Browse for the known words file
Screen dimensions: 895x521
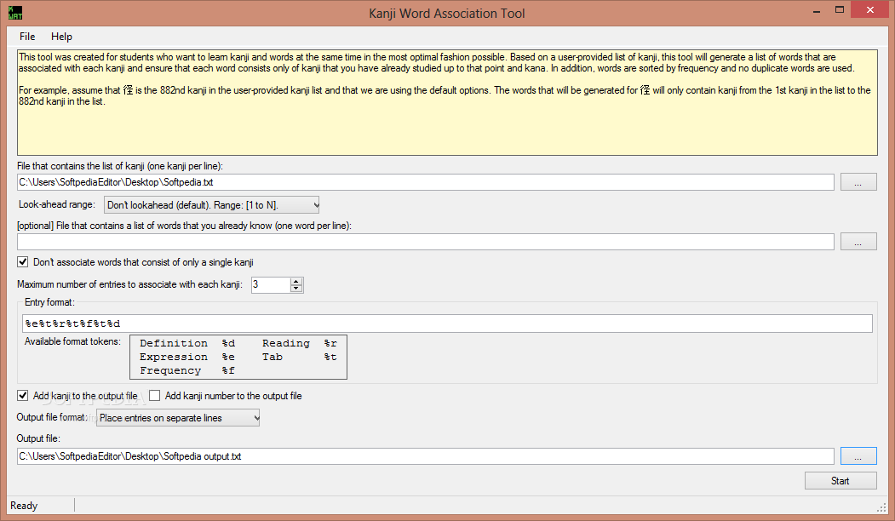click(858, 242)
